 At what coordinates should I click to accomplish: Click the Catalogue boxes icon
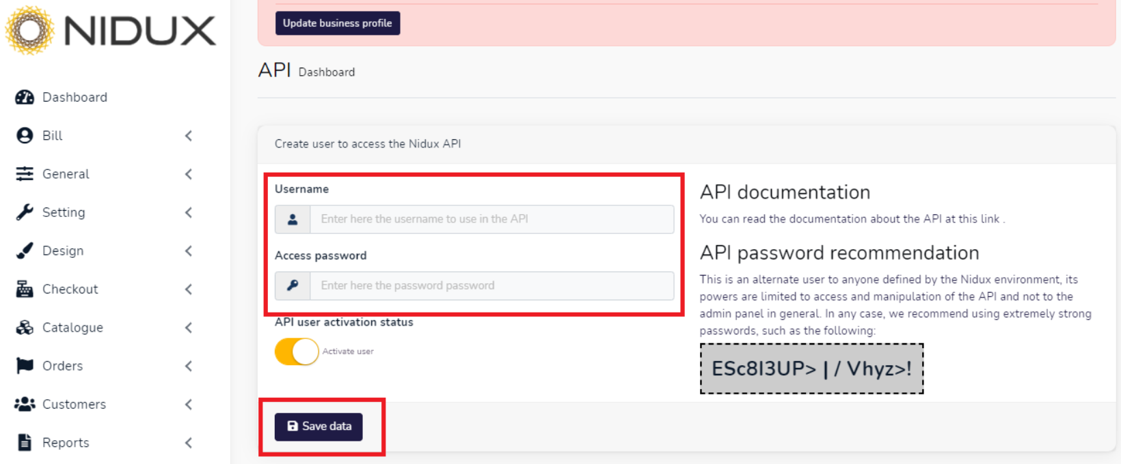pos(25,328)
